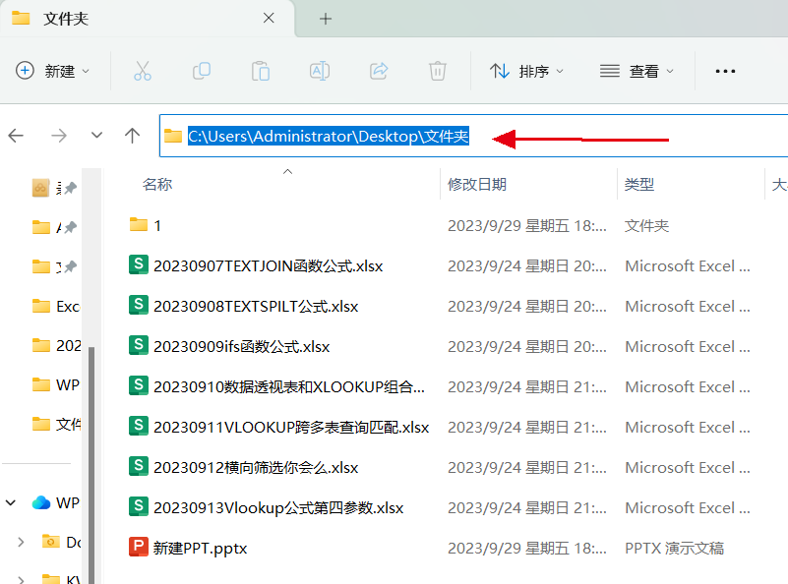The height and width of the screenshot is (584, 788).
Task: Sort by the 修改日期 column header
Action: (477, 184)
